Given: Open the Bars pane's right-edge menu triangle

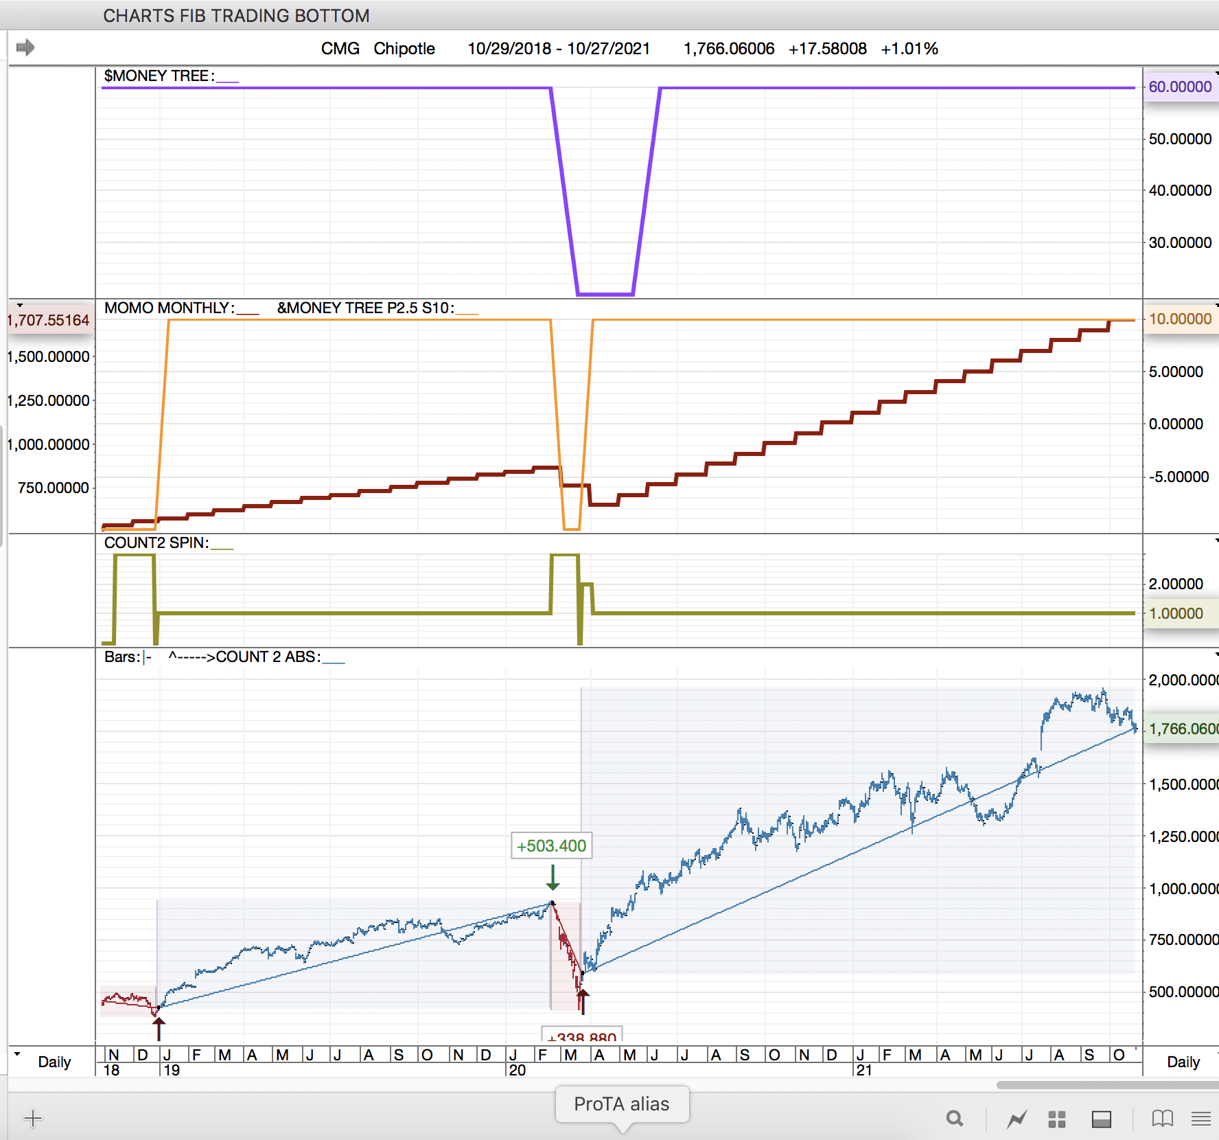Looking at the screenshot, I should [x=1216, y=654].
